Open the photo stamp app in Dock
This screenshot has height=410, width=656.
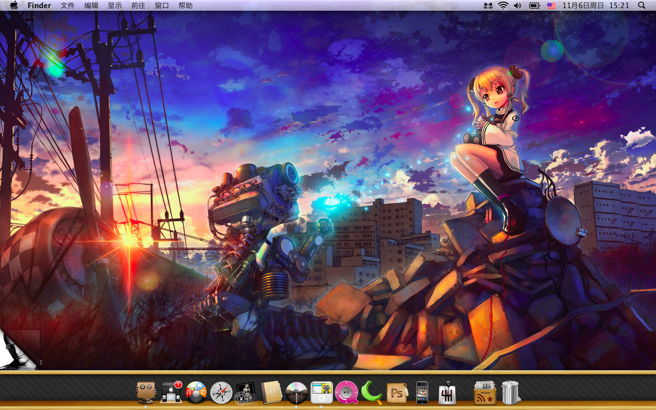click(246, 393)
